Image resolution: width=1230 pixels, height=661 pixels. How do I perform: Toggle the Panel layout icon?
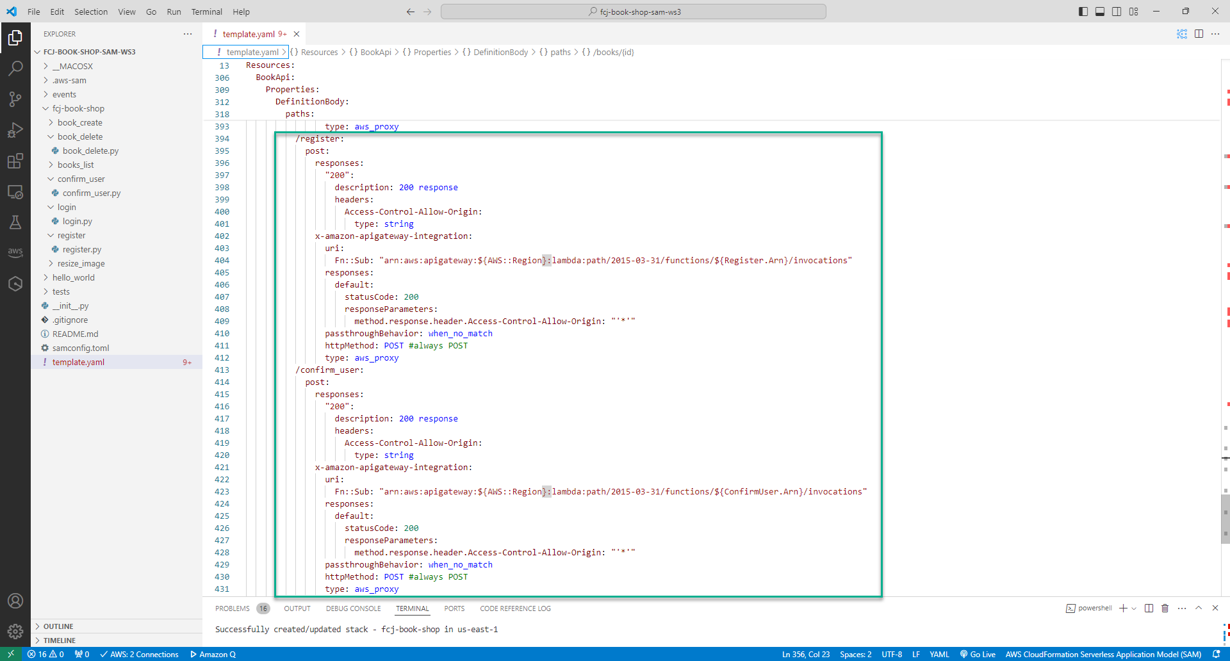[x=1100, y=12]
